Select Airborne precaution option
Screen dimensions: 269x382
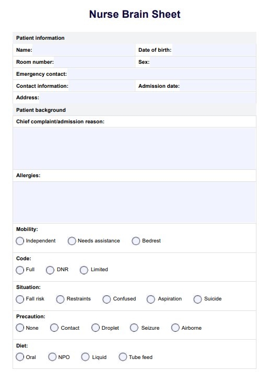point(176,328)
